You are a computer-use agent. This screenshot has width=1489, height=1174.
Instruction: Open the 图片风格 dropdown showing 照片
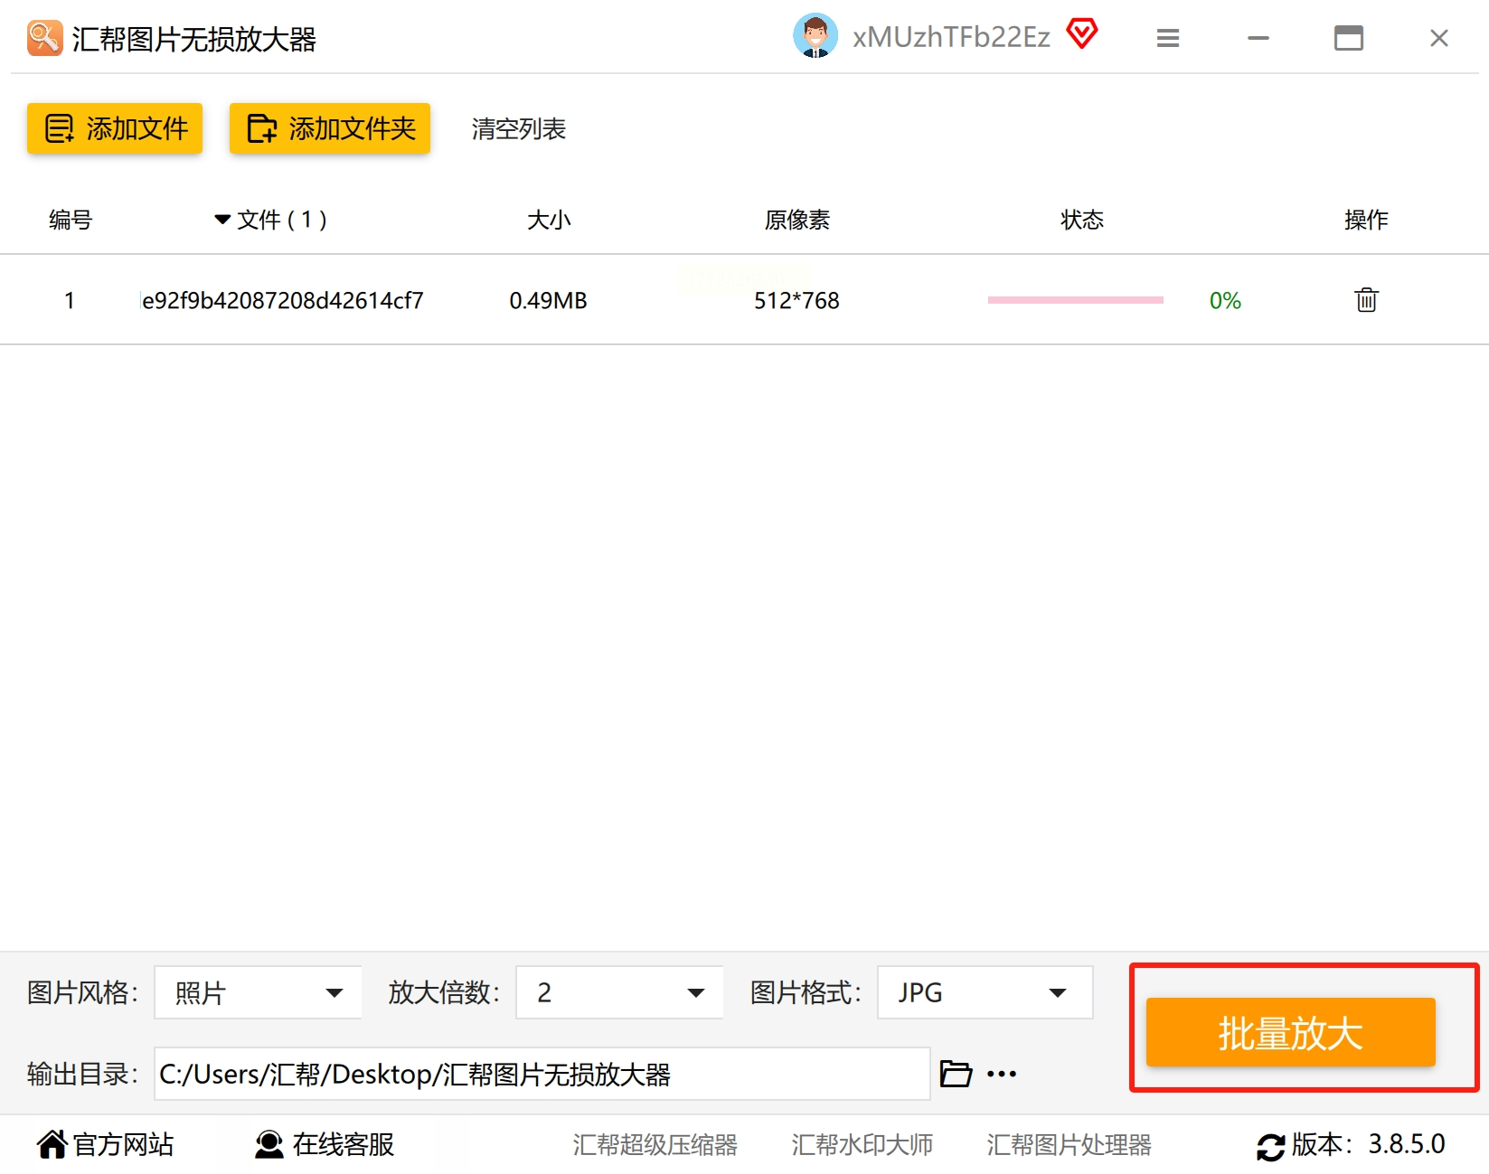pos(258,992)
